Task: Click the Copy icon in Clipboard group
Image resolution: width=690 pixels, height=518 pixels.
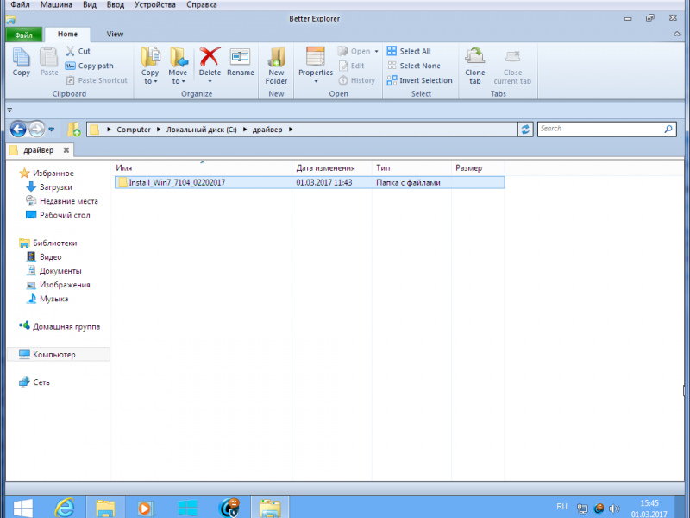Action: (21, 57)
